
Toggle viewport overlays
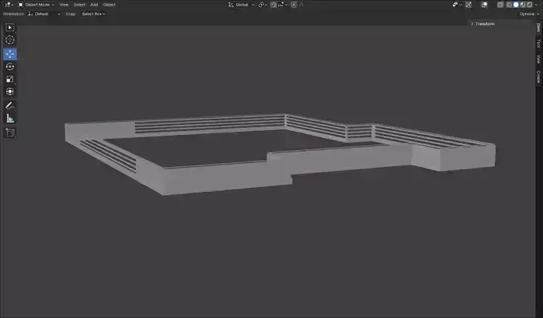pos(484,5)
